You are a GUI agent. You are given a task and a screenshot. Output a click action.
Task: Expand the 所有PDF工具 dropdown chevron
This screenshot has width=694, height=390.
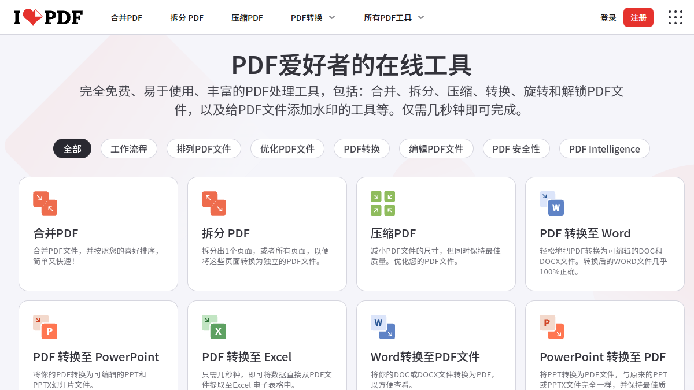(421, 17)
